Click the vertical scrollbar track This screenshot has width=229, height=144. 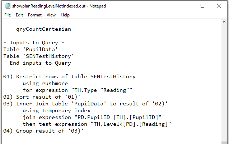tap(224, 83)
